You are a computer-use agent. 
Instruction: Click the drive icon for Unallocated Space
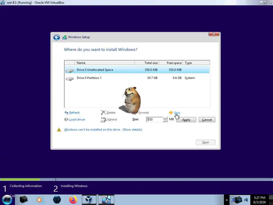tap(70, 70)
